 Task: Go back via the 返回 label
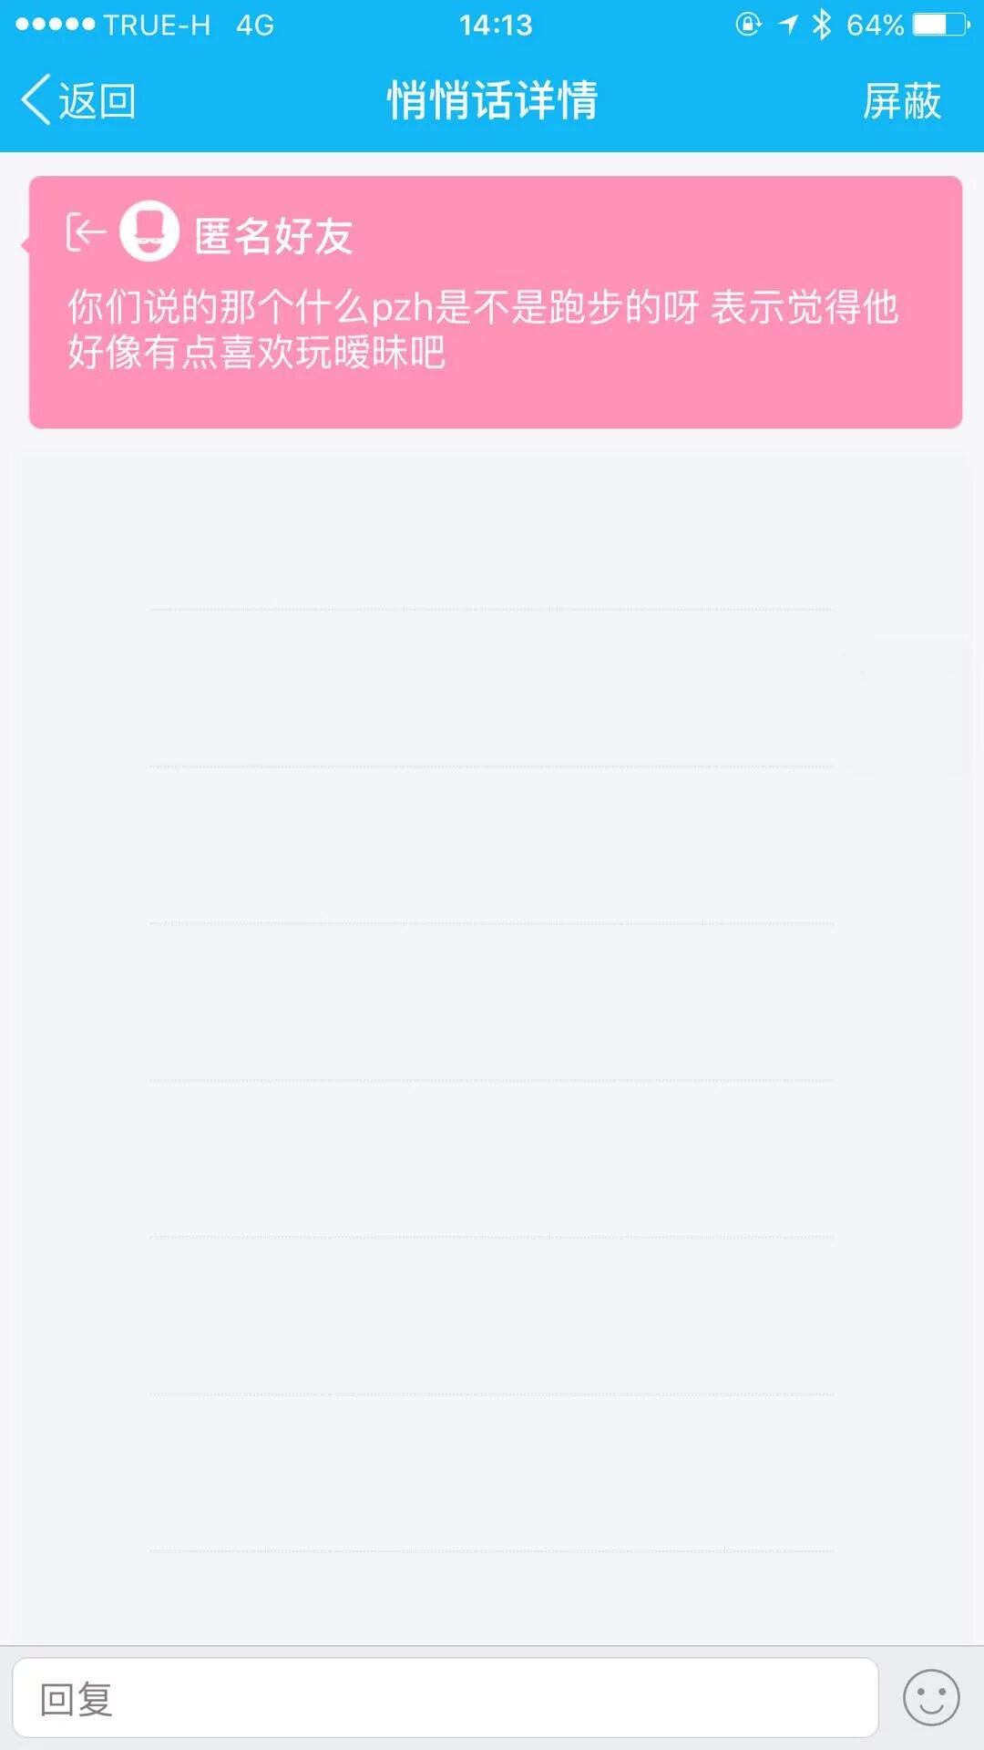click(x=97, y=100)
